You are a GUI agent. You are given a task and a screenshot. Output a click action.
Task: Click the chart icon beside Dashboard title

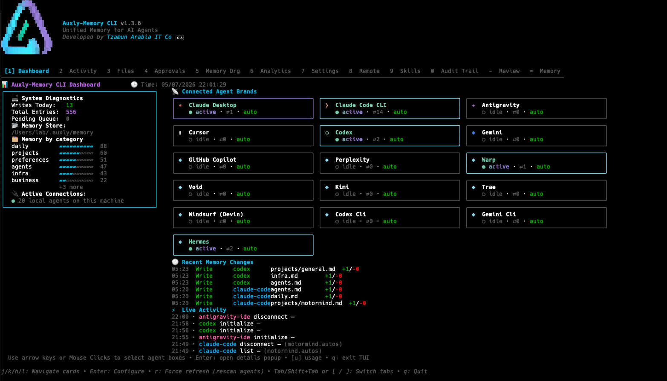tap(5, 84)
